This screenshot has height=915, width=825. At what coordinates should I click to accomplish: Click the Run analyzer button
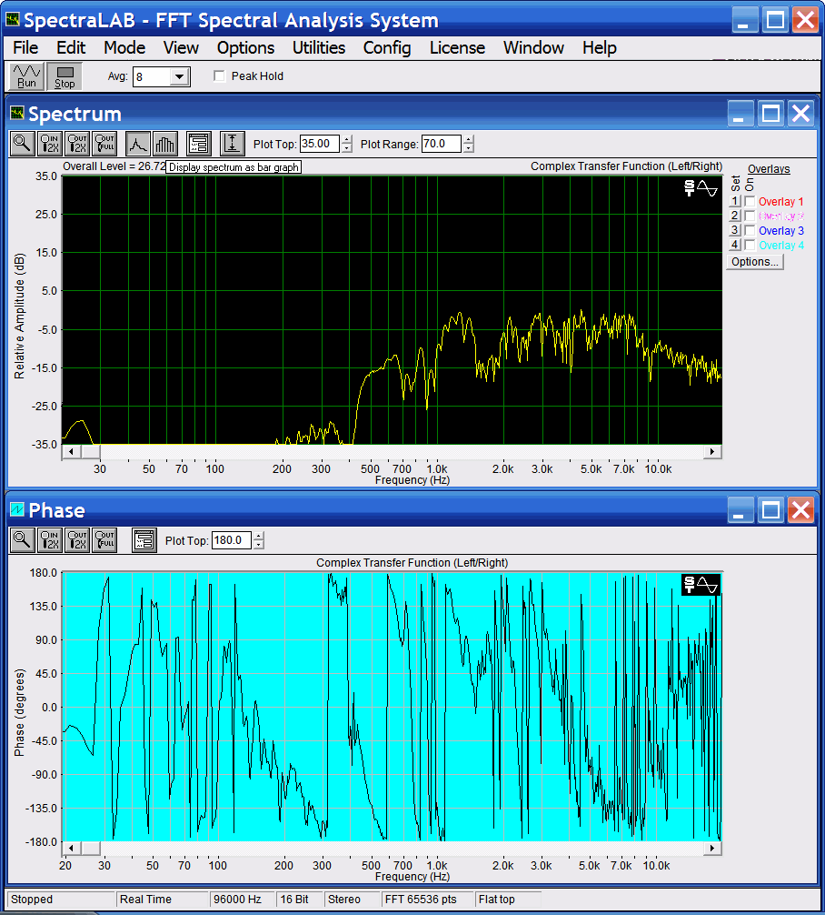click(x=26, y=76)
